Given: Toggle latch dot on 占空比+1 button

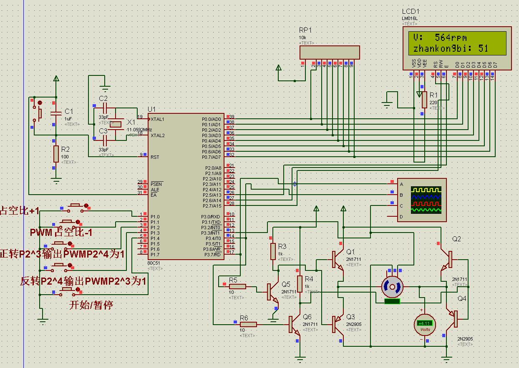Looking at the screenshot, I should tap(86, 205).
